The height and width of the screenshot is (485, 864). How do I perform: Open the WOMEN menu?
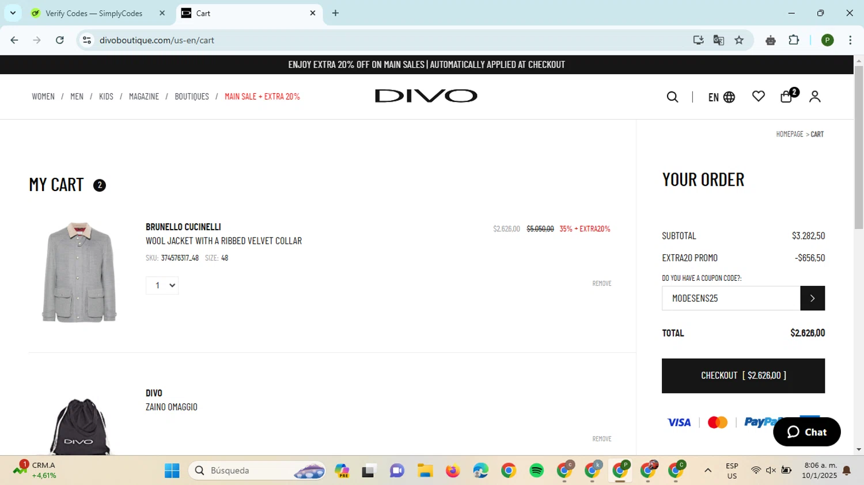(43, 96)
